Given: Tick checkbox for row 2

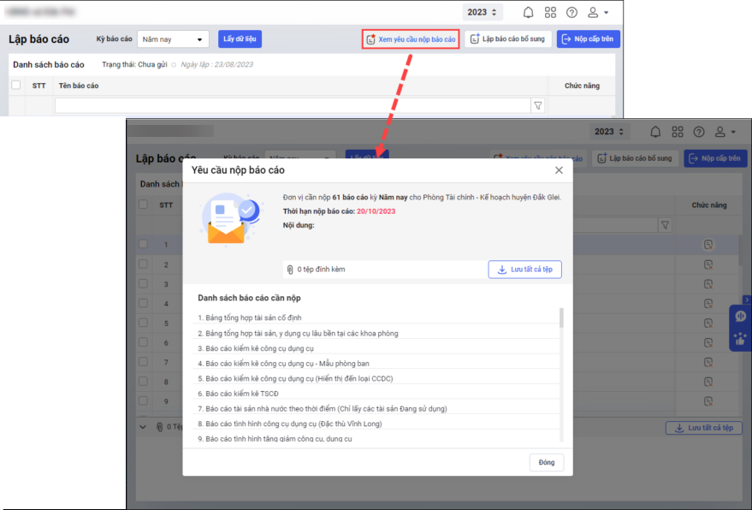Looking at the screenshot, I should coord(143,264).
